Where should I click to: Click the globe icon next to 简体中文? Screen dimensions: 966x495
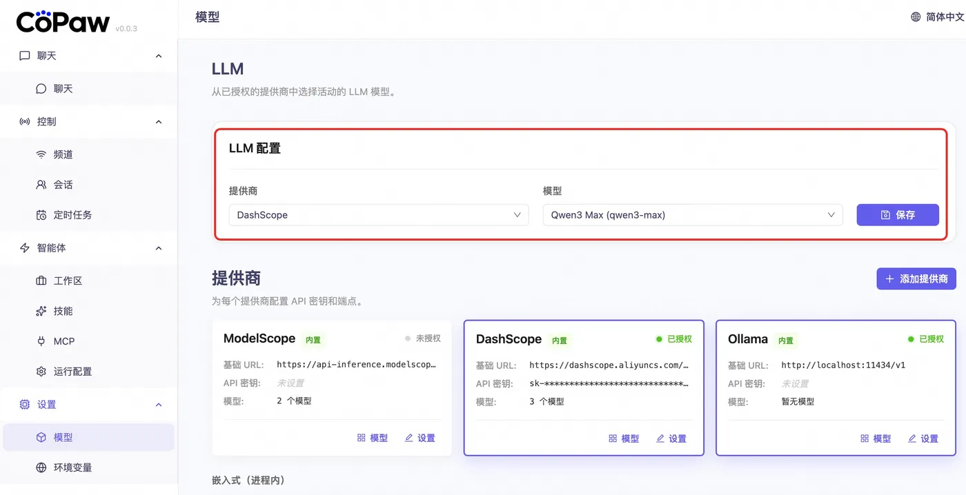pyautogui.click(x=916, y=17)
